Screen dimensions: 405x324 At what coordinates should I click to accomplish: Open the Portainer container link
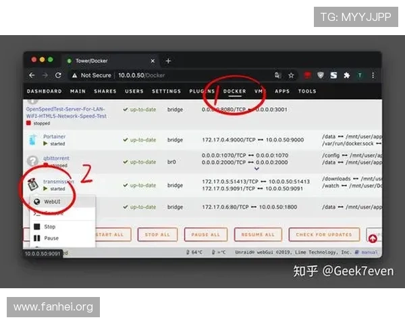[54, 136]
